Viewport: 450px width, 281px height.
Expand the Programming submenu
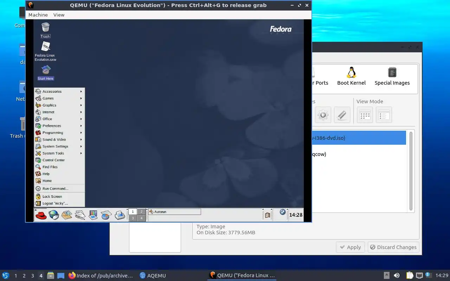pyautogui.click(x=59, y=132)
